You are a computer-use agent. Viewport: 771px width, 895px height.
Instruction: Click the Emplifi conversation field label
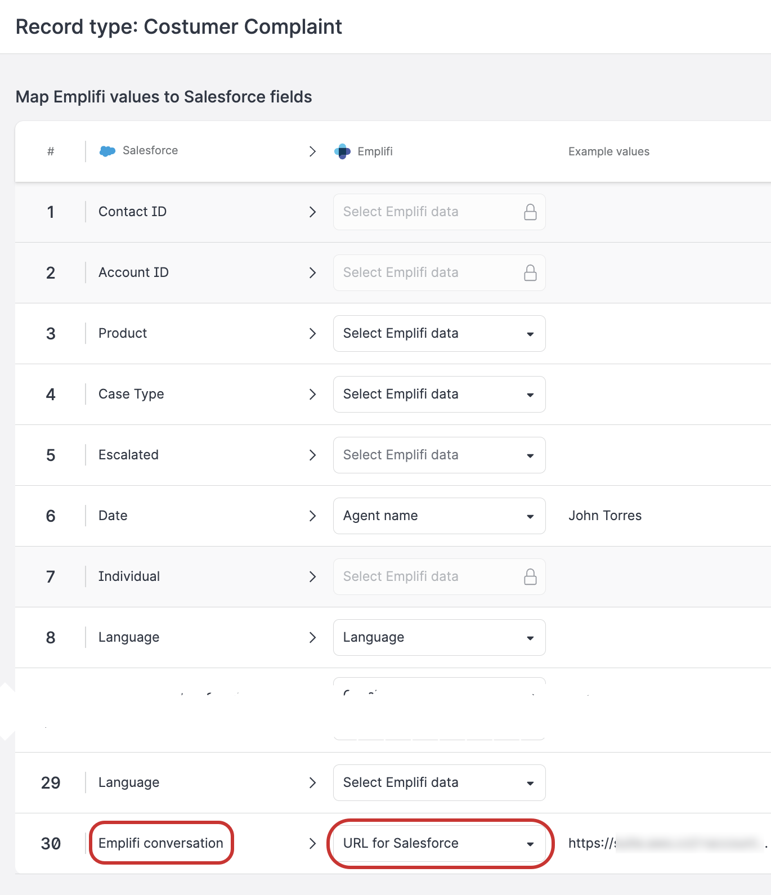click(161, 843)
